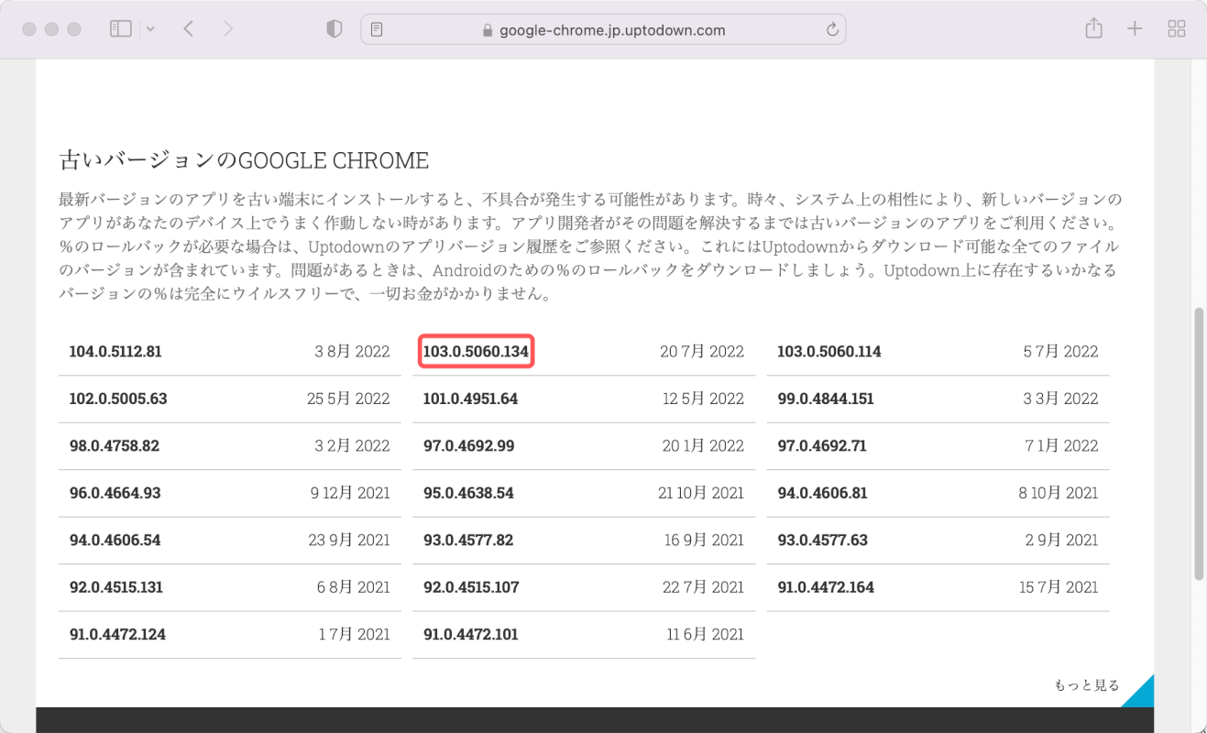Download version 94.0.4606.54

[x=115, y=541]
